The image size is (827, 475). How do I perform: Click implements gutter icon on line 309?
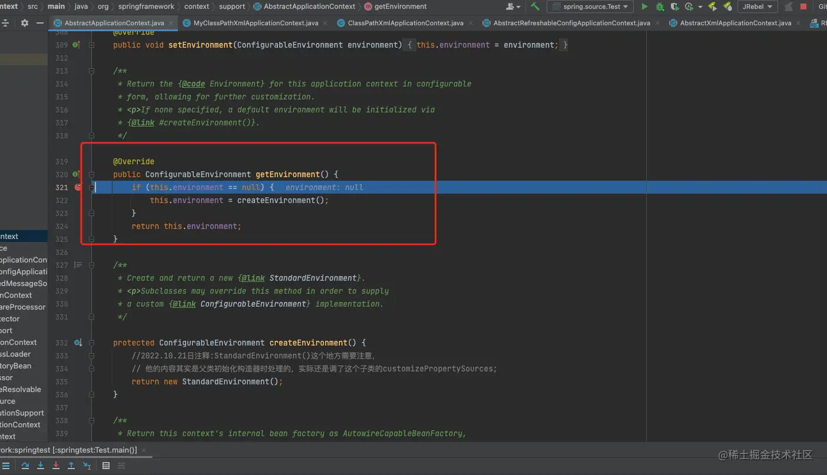coord(76,45)
